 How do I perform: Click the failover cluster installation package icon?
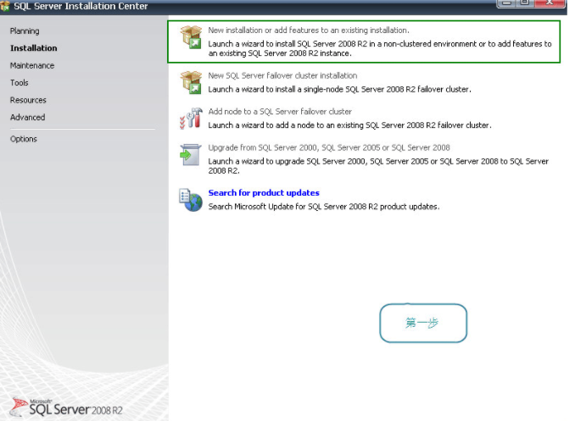191,82
